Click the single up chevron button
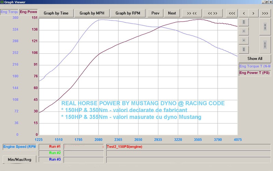This screenshot has height=171, width=273. [x=244, y=31]
